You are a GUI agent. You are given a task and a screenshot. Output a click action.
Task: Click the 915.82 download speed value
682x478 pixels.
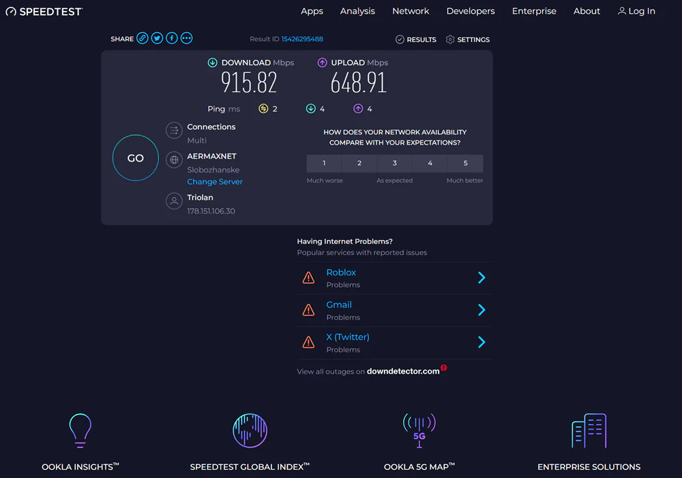pyautogui.click(x=249, y=83)
